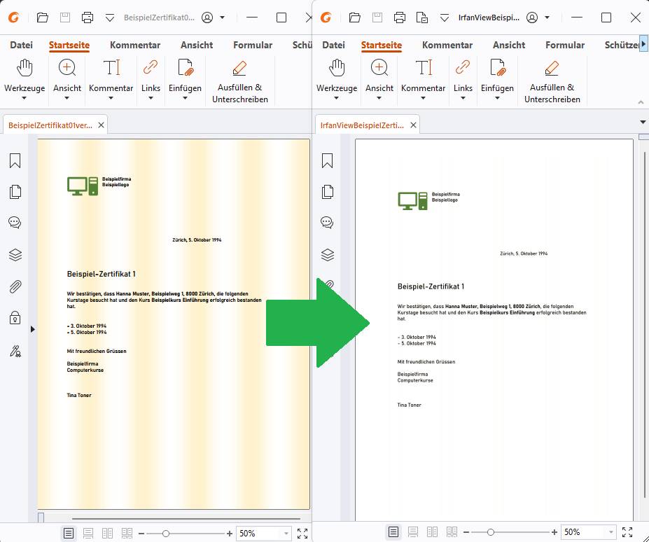Image resolution: width=649 pixels, height=542 pixels.
Task: Open Datei menu in left window
Action: pyautogui.click(x=21, y=45)
